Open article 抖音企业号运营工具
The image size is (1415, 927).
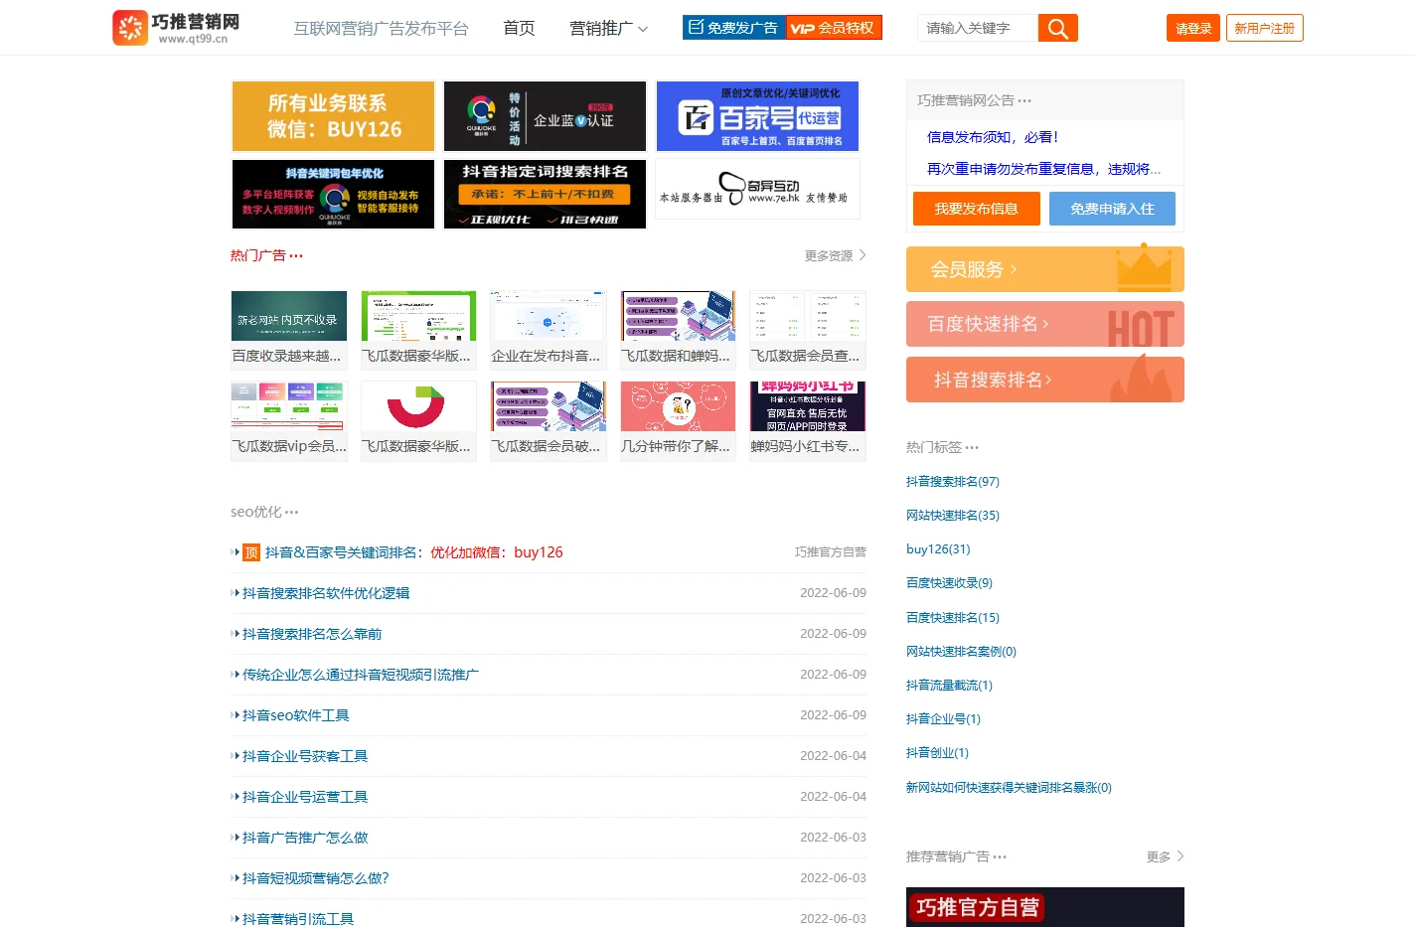(x=305, y=797)
